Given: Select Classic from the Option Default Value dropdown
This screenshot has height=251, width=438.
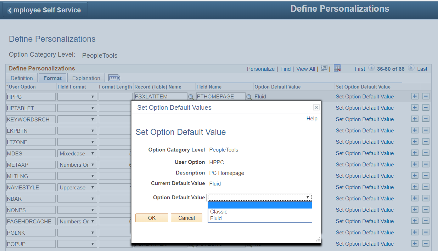Looking at the screenshot, I should click(x=219, y=211).
